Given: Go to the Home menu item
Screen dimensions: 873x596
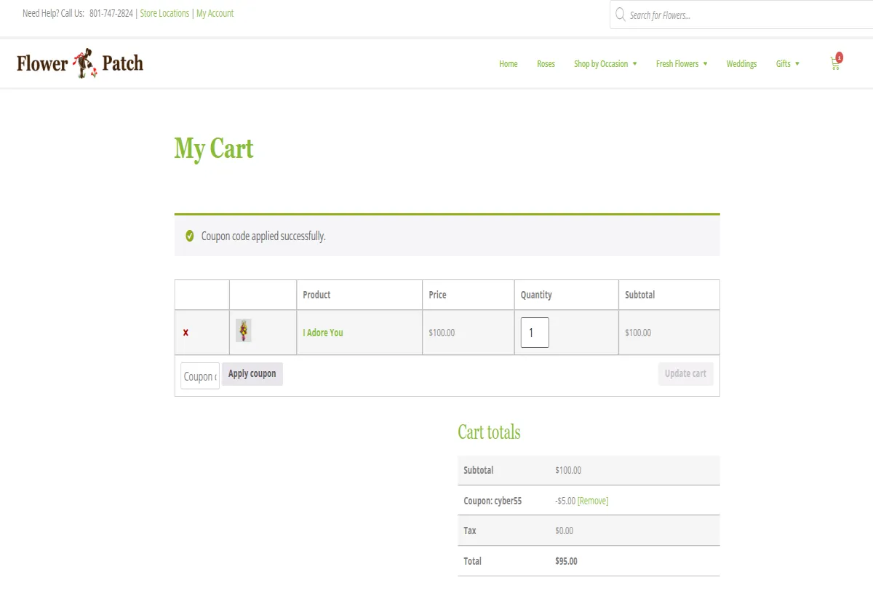Looking at the screenshot, I should (x=508, y=64).
